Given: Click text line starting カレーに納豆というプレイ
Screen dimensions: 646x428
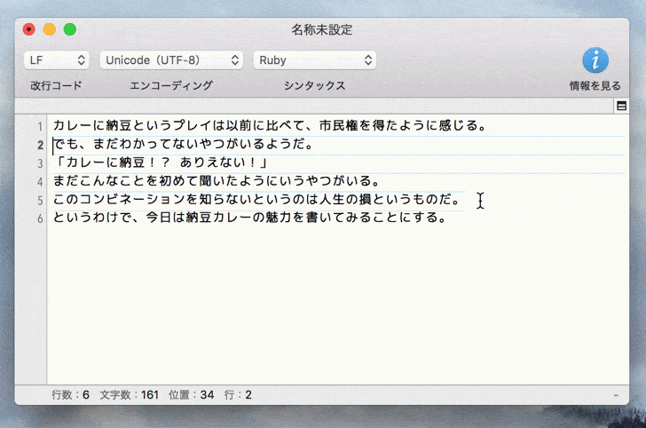Looking at the screenshot, I should click(x=272, y=125).
